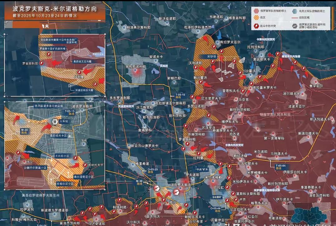Click the 采砂场 label near 沃利诺耶
The image size is (336, 226).
(x=212, y=56)
